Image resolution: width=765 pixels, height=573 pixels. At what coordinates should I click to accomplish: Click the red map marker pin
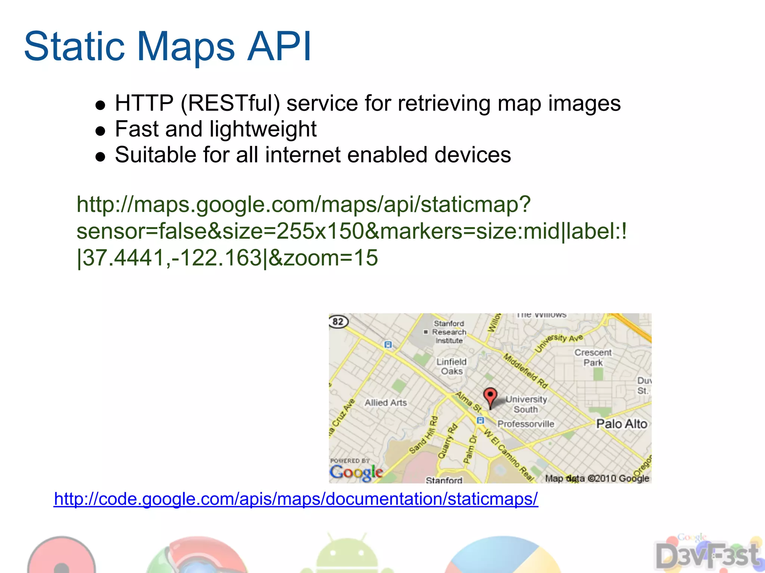(490, 398)
